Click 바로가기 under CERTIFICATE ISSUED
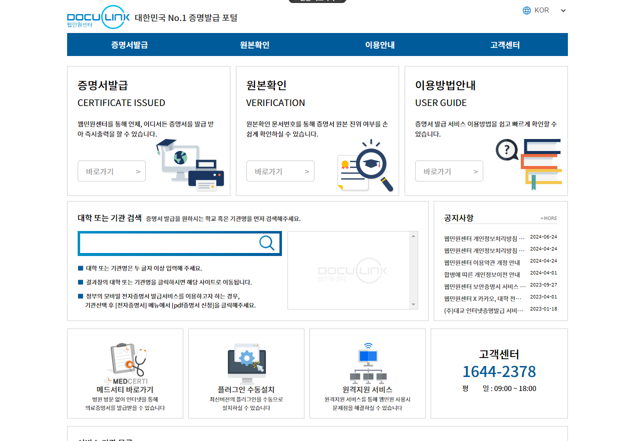Viewport: 628px width, 441px height. pos(111,171)
